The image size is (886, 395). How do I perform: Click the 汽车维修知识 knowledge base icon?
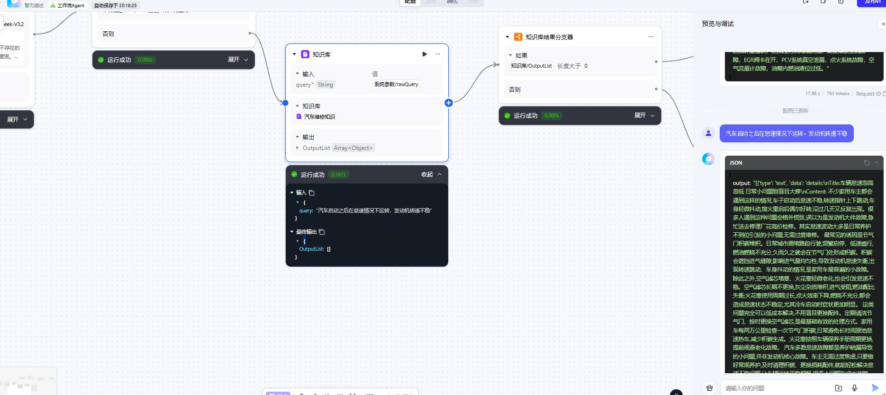[x=299, y=116]
